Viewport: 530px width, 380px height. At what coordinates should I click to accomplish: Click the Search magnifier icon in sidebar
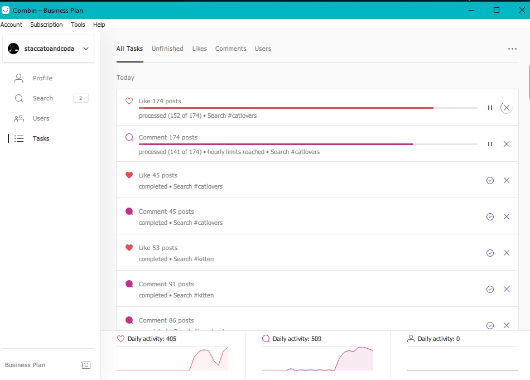pyautogui.click(x=19, y=98)
